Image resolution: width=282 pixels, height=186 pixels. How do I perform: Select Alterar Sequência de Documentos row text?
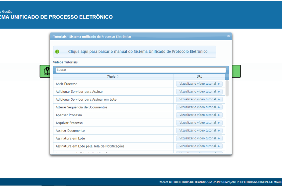(x=82, y=107)
